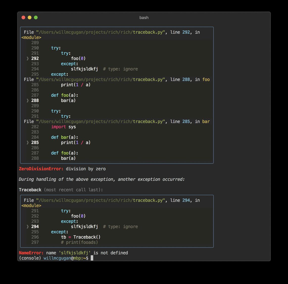Screen dimensions: 288x284
Task: Click the "During handling of the above exception" message
Action: coord(102,179)
